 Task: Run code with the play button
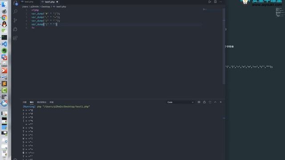click(210, 2)
